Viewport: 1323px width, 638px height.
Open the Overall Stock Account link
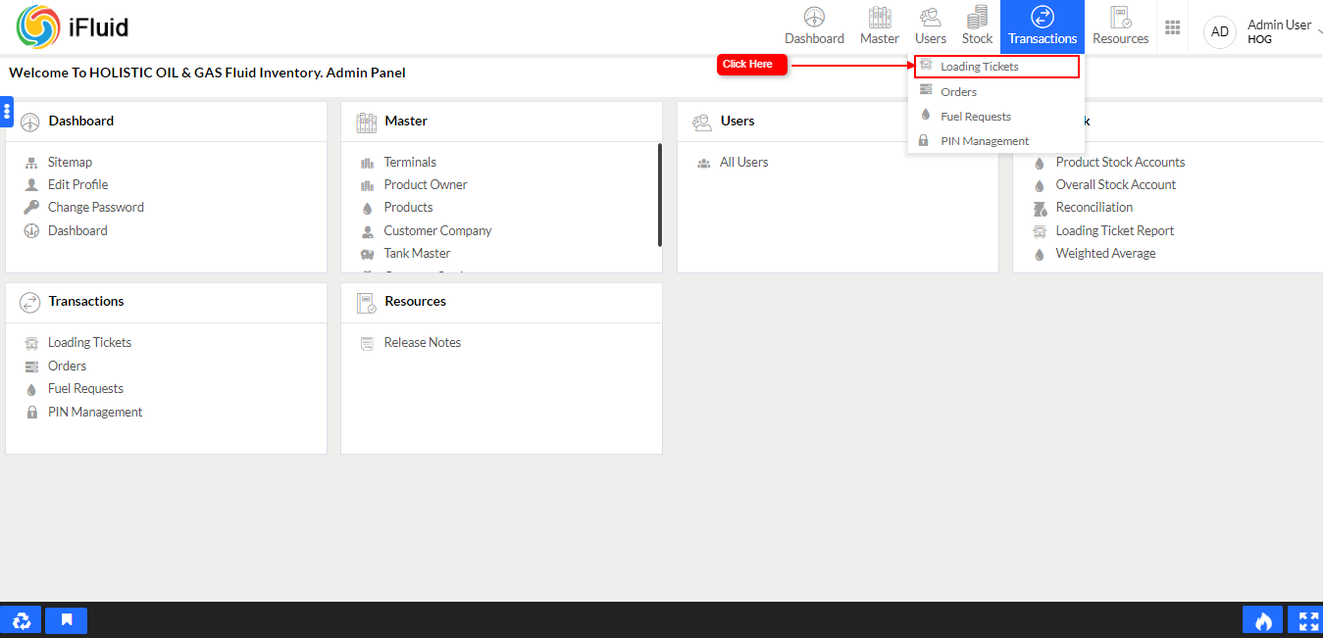1116,184
